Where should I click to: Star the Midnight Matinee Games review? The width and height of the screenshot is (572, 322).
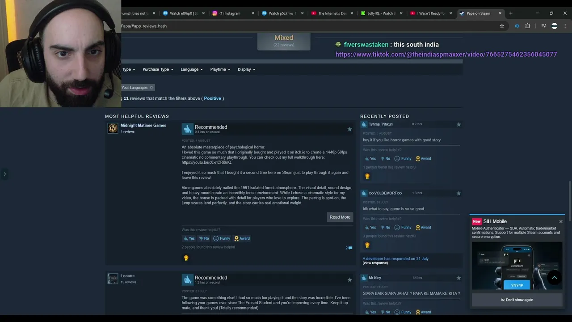pyautogui.click(x=349, y=129)
